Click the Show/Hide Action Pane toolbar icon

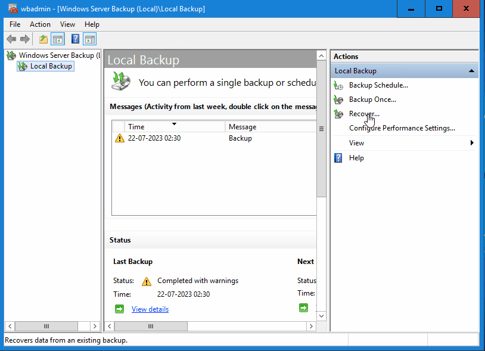click(x=89, y=39)
